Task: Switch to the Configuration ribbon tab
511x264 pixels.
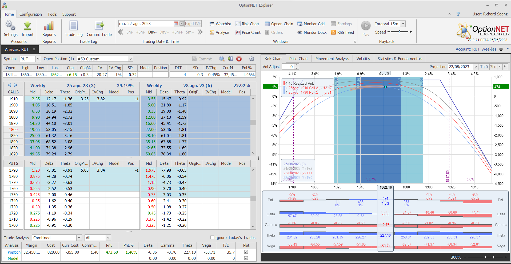Action: coord(30,14)
